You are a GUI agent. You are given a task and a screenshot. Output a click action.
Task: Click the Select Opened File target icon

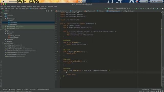(46, 11)
